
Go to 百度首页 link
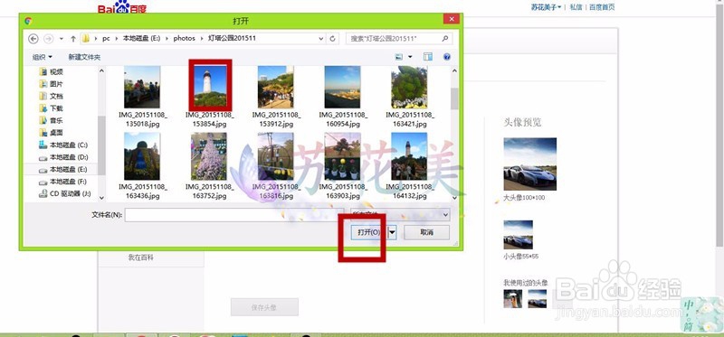click(602, 7)
